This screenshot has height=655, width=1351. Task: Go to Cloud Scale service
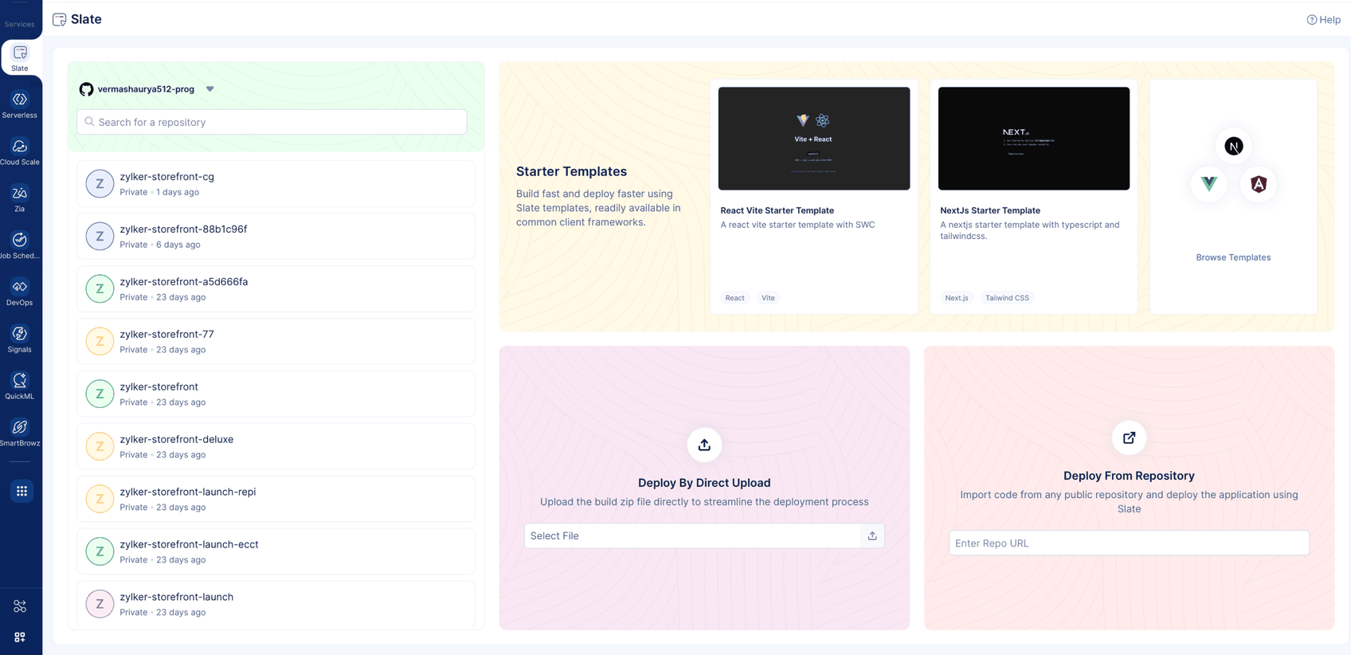pyautogui.click(x=20, y=151)
